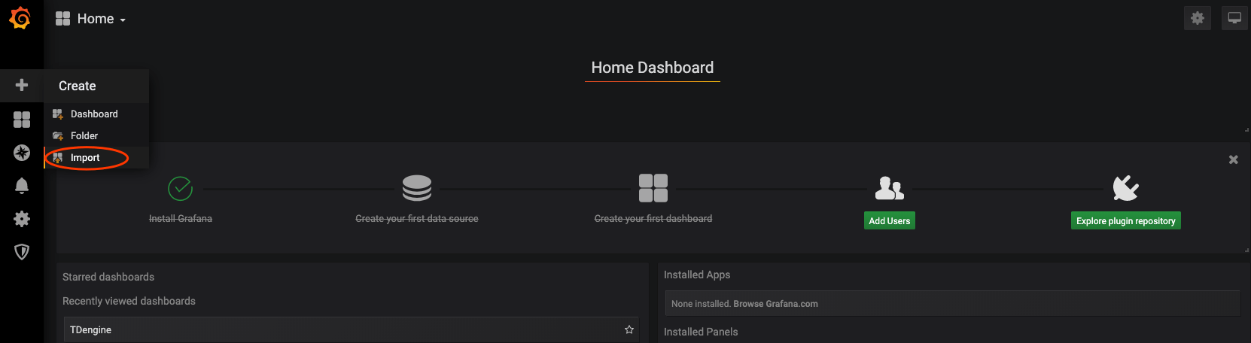This screenshot has width=1251, height=343.
Task: Choose Import from the Create menu
Action: click(x=85, y=158)
